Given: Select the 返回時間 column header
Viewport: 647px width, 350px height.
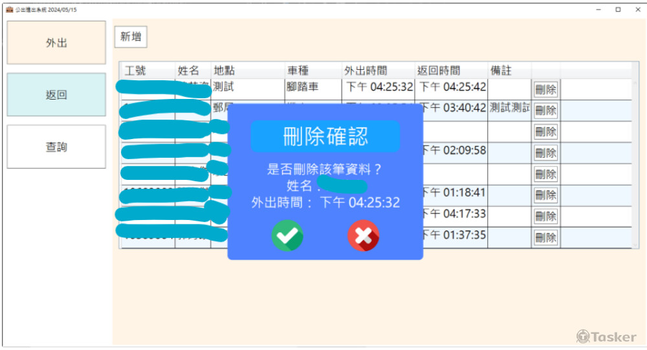Looking at the screenshot, I should pyautogui.click(x=439, y=71).
